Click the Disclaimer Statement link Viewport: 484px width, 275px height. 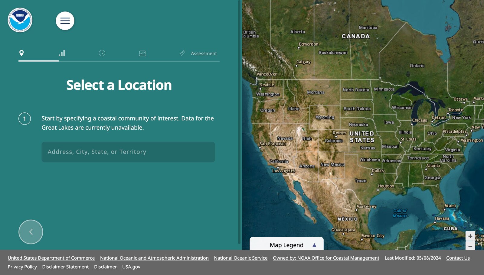(65, 267)
